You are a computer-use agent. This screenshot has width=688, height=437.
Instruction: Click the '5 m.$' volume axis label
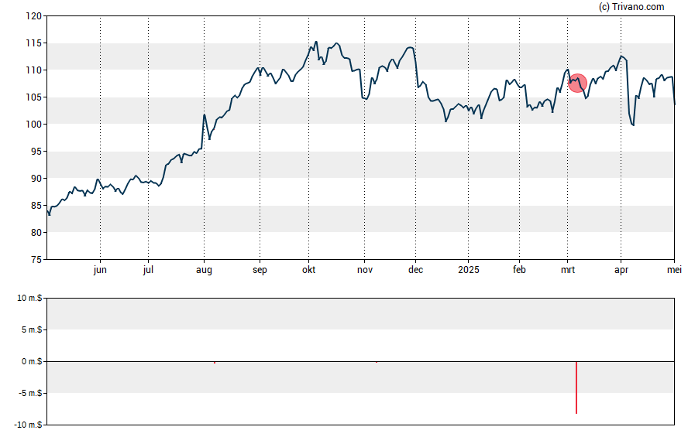[x=32, y=329]
